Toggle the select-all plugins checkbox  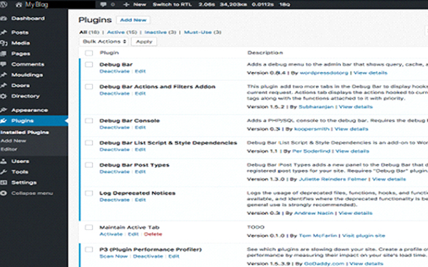click(88, 53)
